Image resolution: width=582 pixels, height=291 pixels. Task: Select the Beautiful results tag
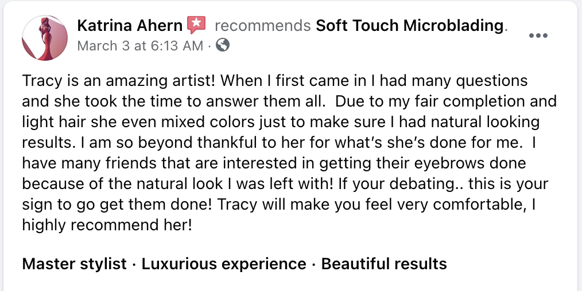(x=384, y=264)
